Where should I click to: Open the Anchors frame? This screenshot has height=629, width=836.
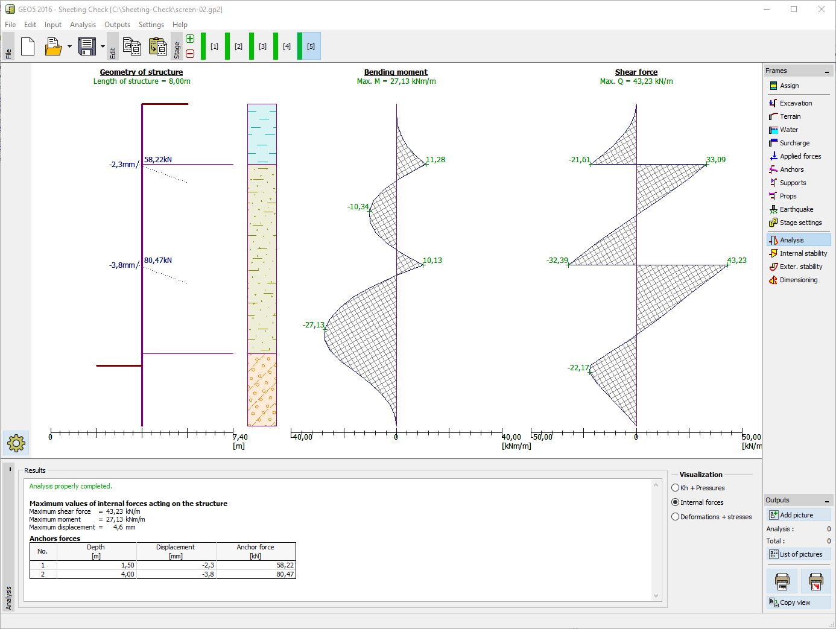point(791,169)
